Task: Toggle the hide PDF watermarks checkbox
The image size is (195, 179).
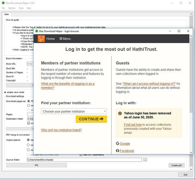Action: click(81, 155)
